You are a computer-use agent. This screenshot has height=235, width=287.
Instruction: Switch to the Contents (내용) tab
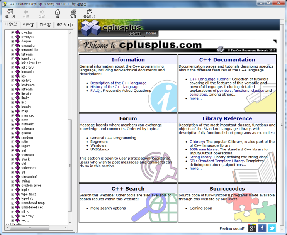pyautogui.click(x=11, y=24)
